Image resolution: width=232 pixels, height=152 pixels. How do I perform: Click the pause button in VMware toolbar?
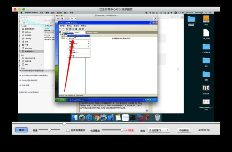tap(58, 19)
